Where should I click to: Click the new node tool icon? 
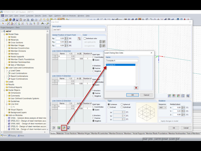click(x=3, y=24)
